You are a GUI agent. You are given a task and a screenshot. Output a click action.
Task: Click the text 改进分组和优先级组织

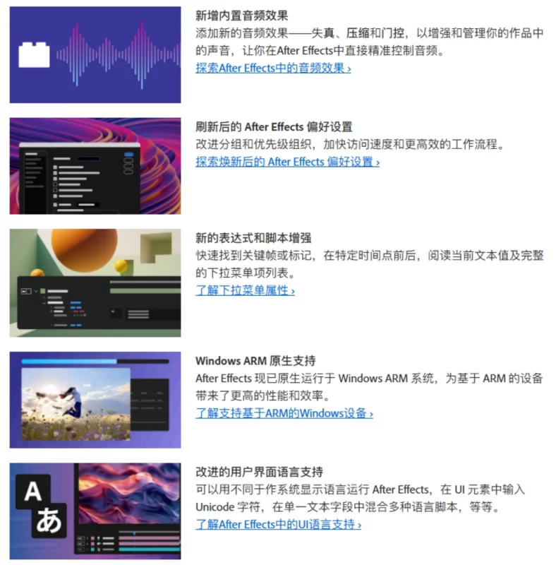pos(253,145)
